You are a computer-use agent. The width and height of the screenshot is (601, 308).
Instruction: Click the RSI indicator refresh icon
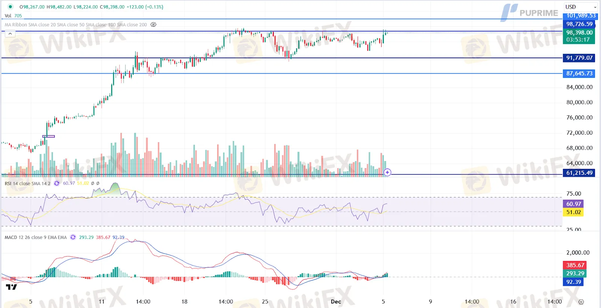57,184
